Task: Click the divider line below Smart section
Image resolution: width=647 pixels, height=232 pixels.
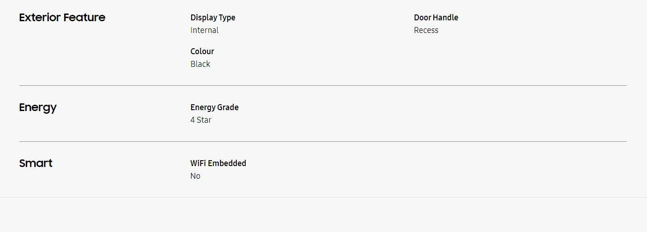Action: [x=323, y=197]
